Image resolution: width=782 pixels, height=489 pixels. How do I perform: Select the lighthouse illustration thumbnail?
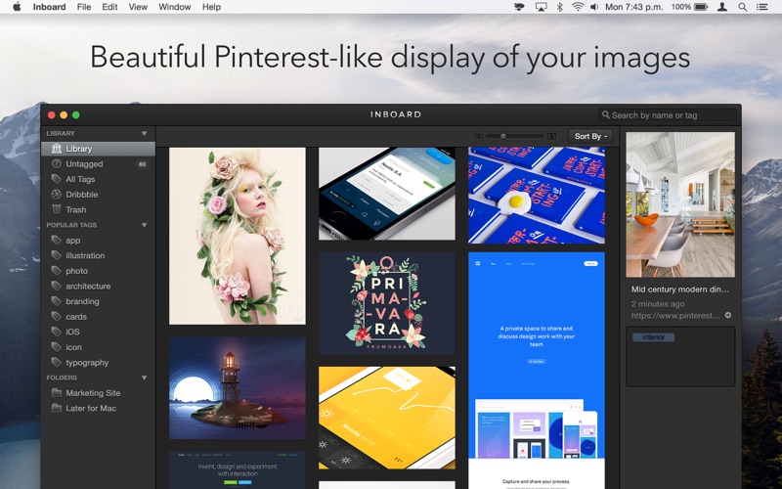(x=238, y=388)
